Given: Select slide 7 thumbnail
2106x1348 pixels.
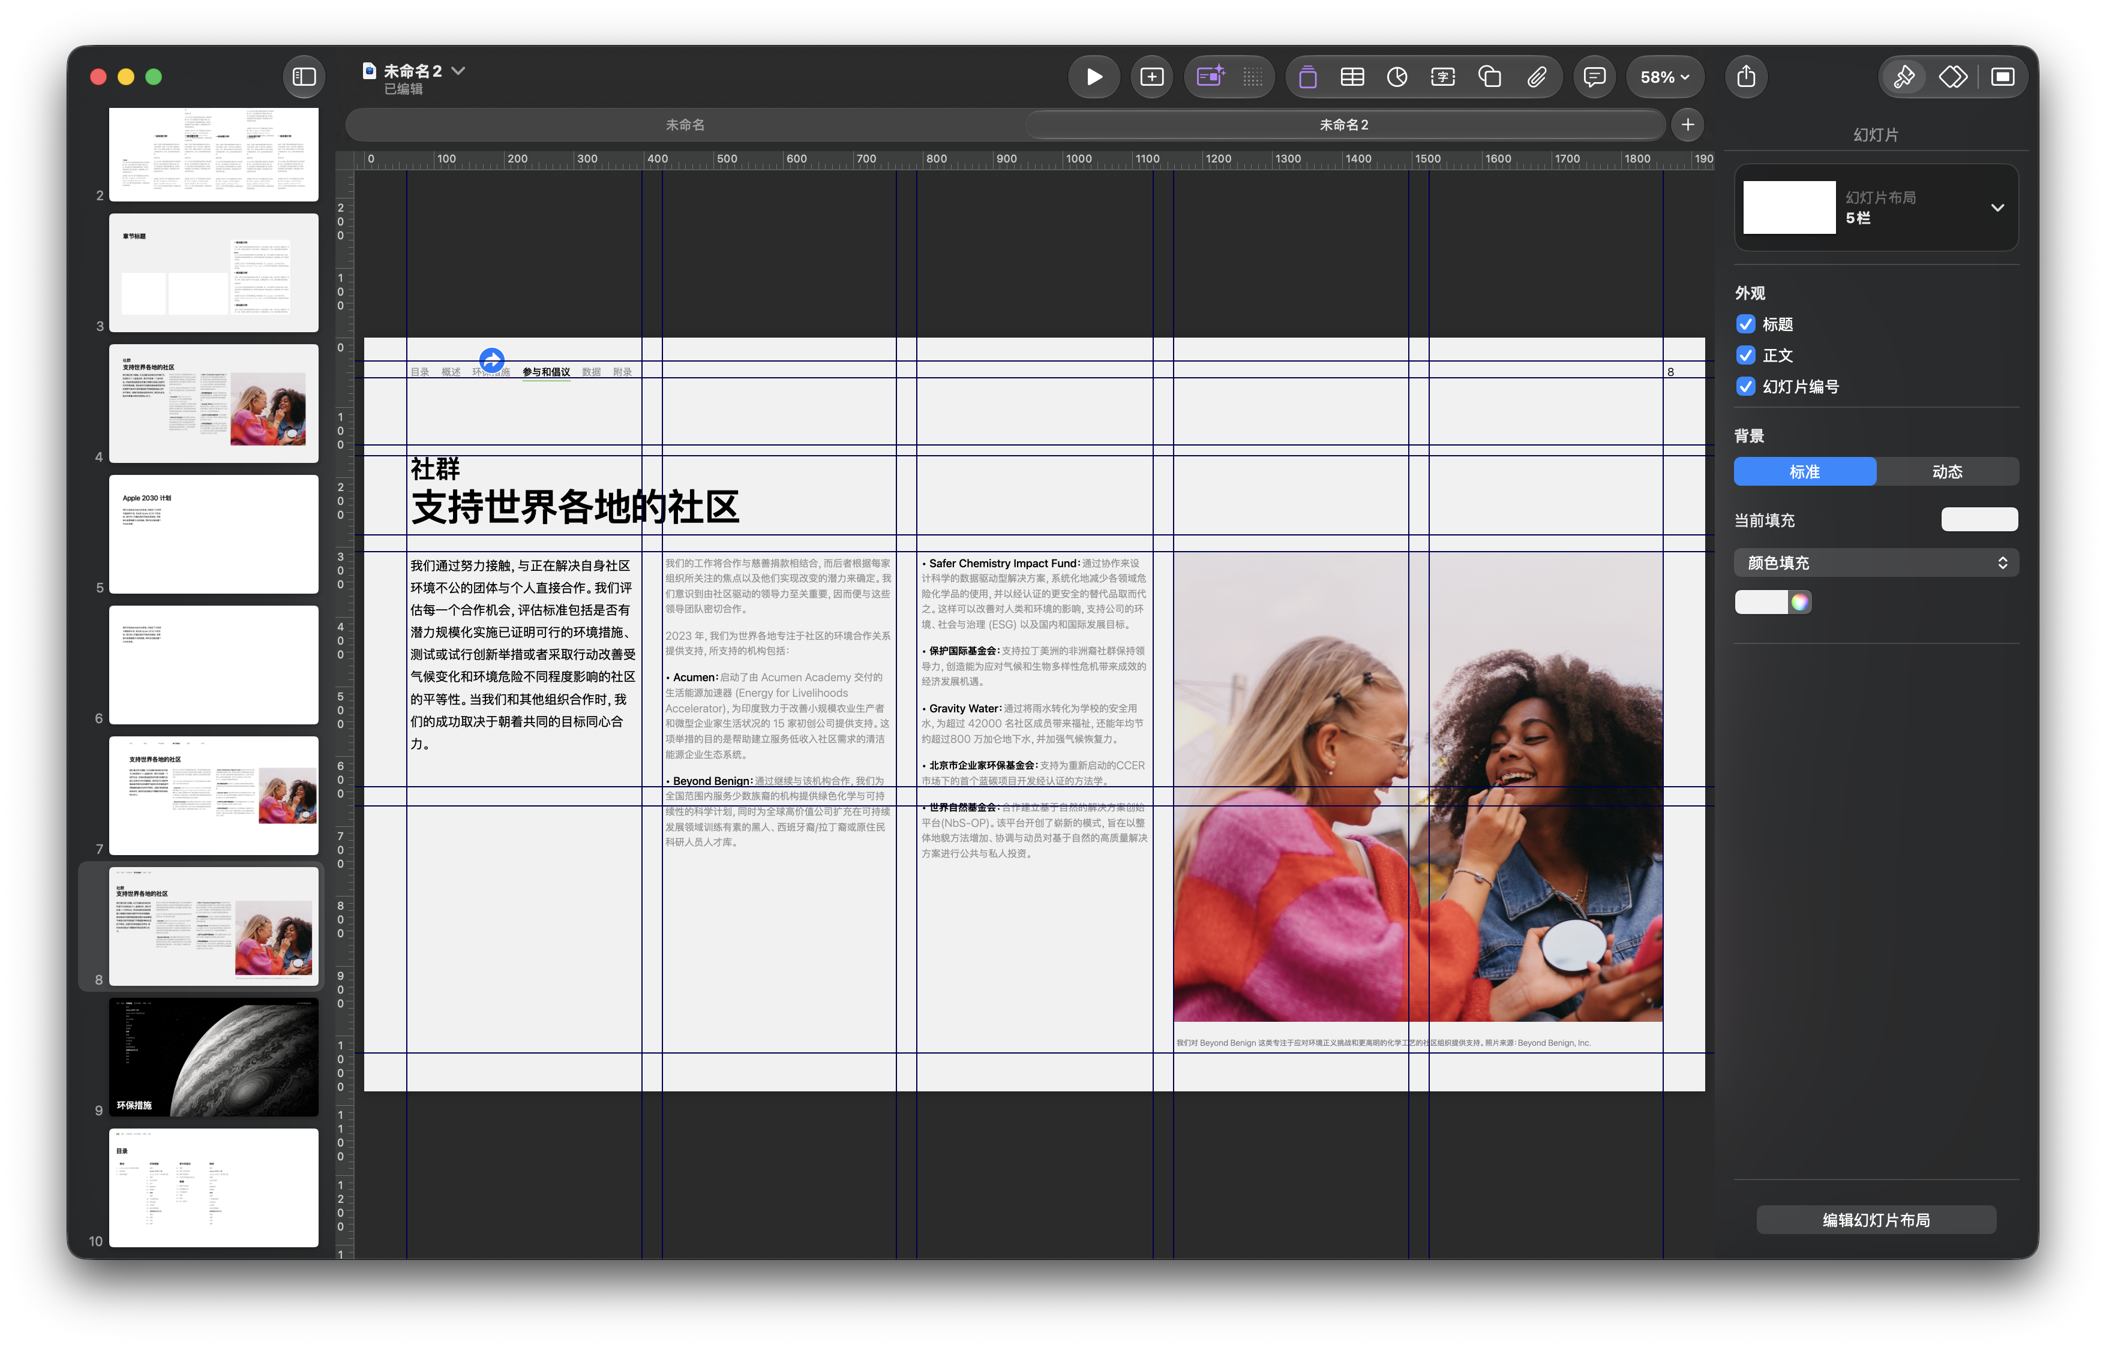Looking at the screenshot, I should 213,796.
